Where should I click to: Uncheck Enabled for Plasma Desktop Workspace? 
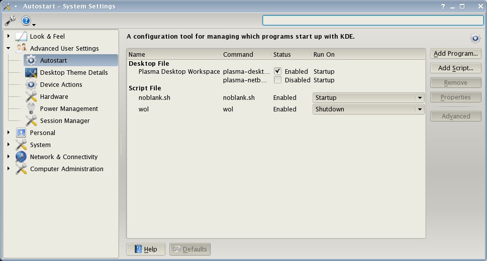(x=277, y=71)
